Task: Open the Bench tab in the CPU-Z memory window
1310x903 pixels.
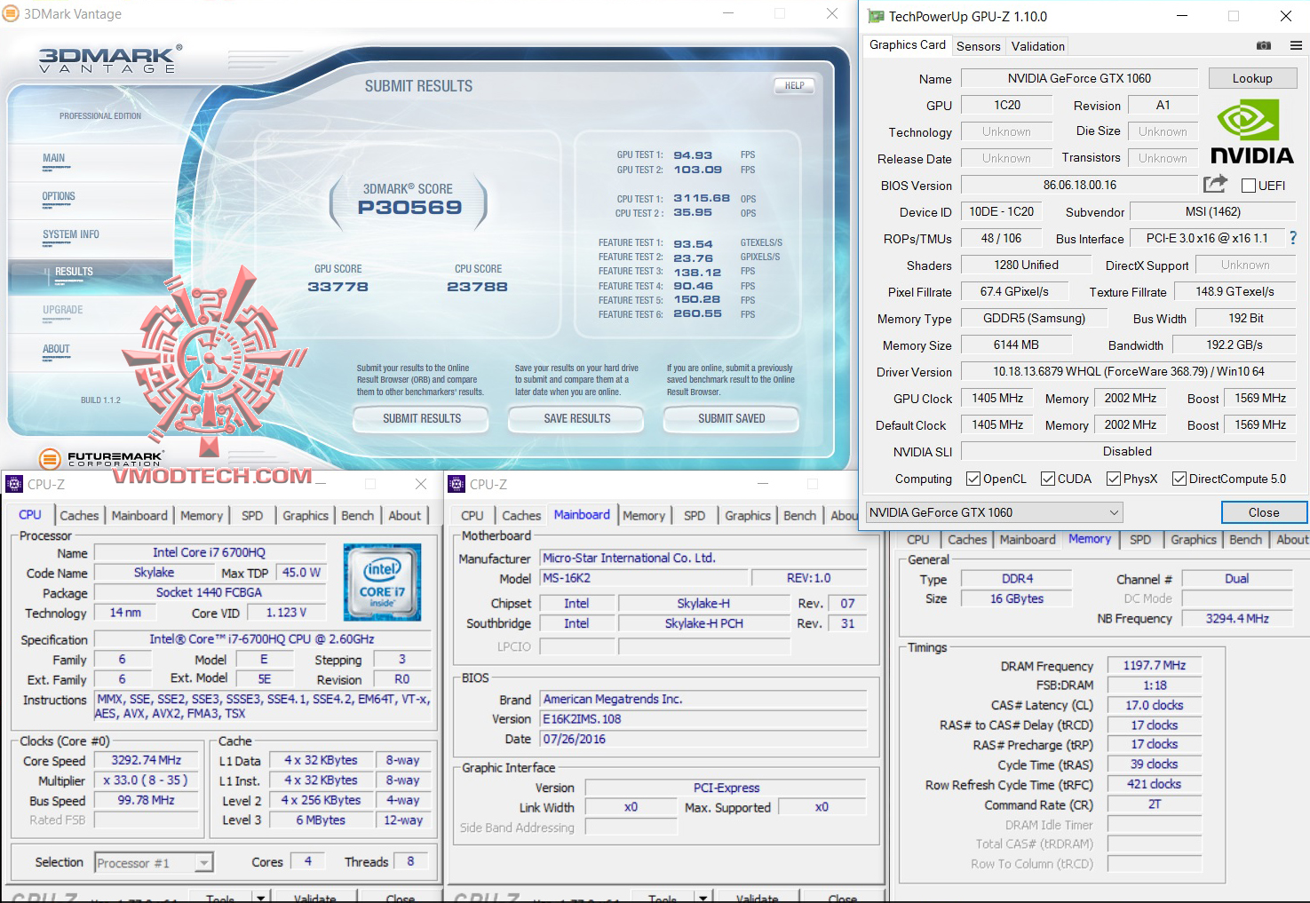Action: pyautogui.click(x=1245, y=540)
